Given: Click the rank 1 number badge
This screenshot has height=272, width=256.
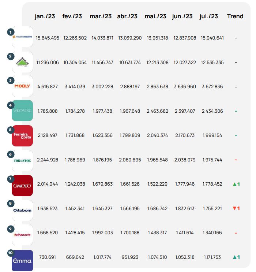Looking at the screenshot, I should click(x=11, y=32).
